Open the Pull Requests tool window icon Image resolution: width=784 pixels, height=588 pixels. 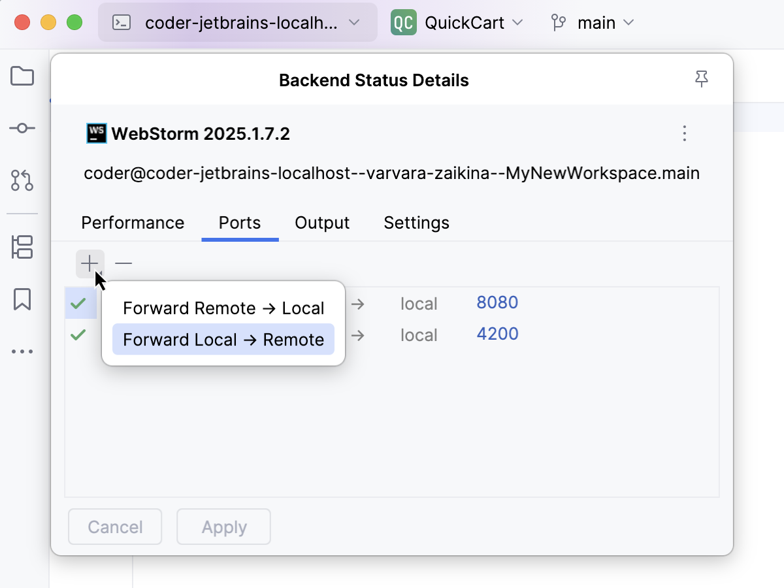pyautogui.click(x=22, y=180)
